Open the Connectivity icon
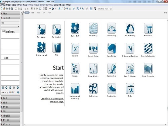This screenshot has height=126, width=168. point(112,28)
